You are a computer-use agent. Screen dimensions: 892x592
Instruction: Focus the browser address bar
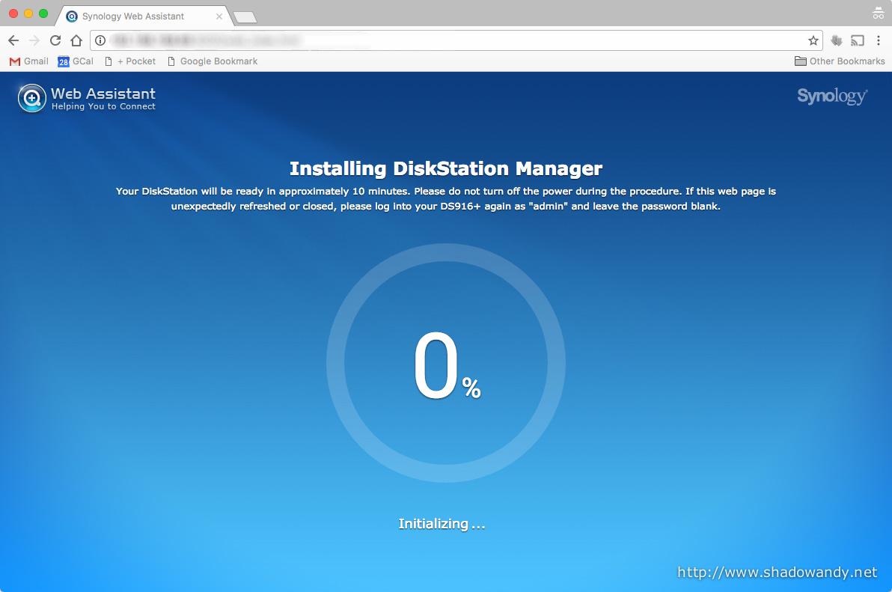(455, 40)
